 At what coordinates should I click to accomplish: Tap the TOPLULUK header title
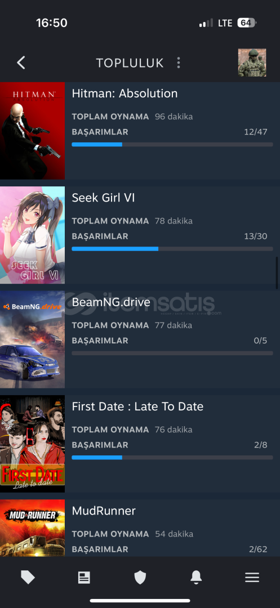pos(130,63)
